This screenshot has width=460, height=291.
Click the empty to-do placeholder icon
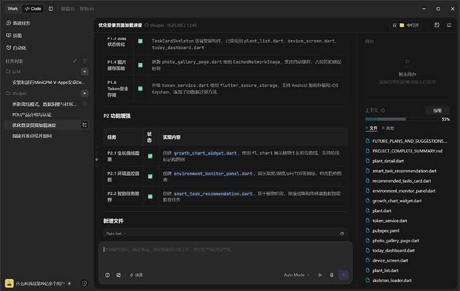tap(407, 61)
